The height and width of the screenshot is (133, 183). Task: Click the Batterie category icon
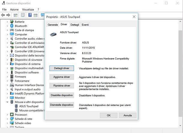(x=12, y=22)
